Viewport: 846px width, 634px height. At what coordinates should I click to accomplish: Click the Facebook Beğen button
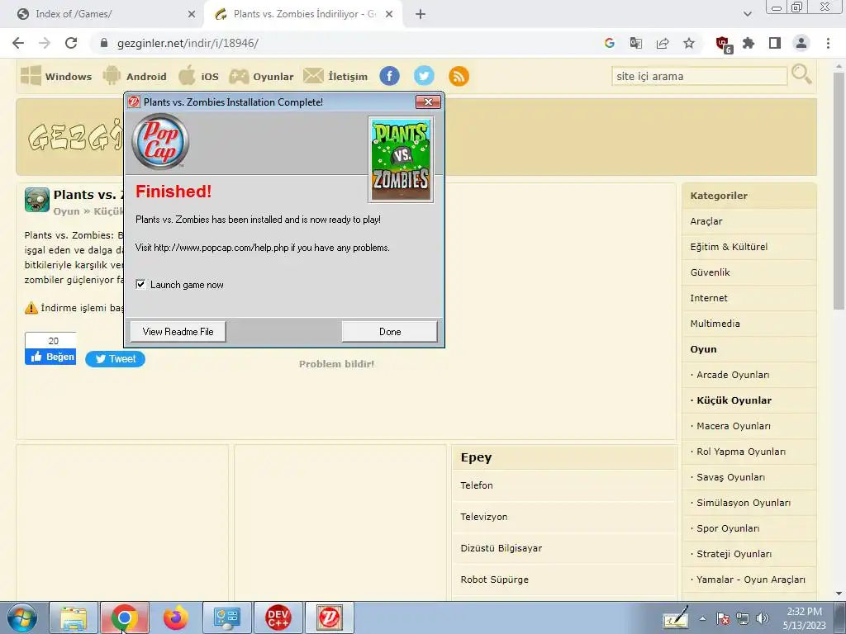coord(50,357)
